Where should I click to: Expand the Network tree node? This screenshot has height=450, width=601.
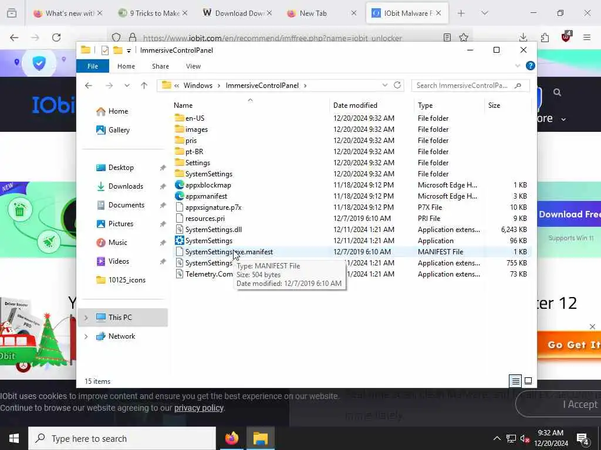(86, 336)
